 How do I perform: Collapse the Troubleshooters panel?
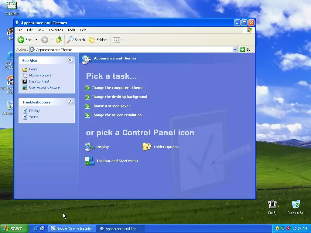[70, 102]
